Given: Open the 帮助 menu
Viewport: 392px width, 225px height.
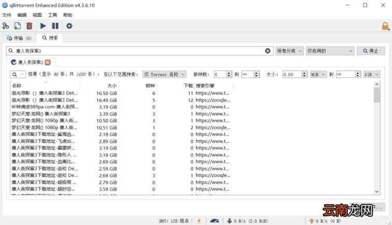Looking at the screenshot, I should [x=68, y=15].
